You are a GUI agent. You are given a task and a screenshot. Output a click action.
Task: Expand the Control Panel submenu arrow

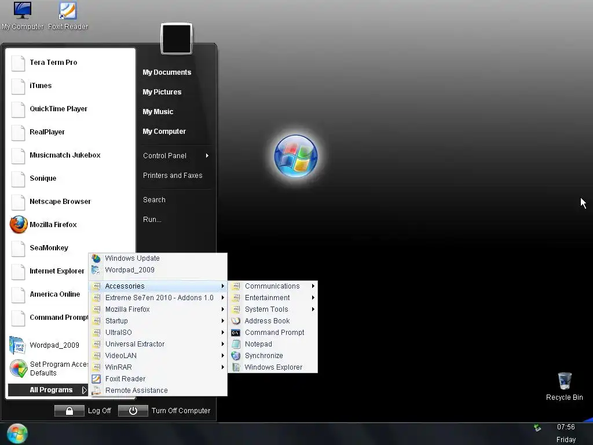[207, 155]
